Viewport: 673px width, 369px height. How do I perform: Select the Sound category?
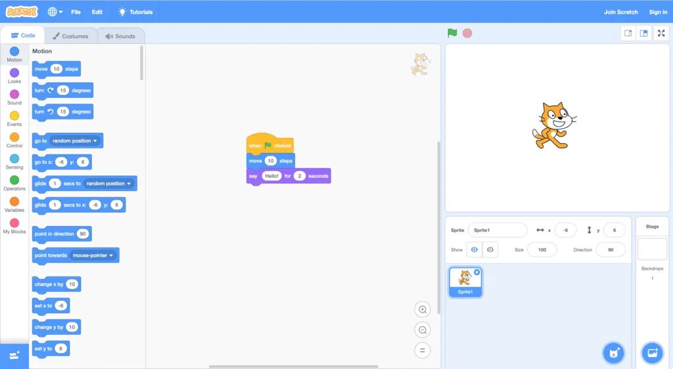pos(14,97)
